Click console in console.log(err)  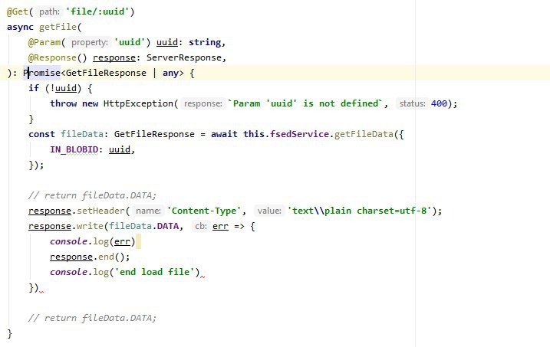coord(68,241)
